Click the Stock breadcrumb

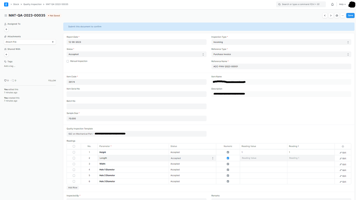coord(16,4)
